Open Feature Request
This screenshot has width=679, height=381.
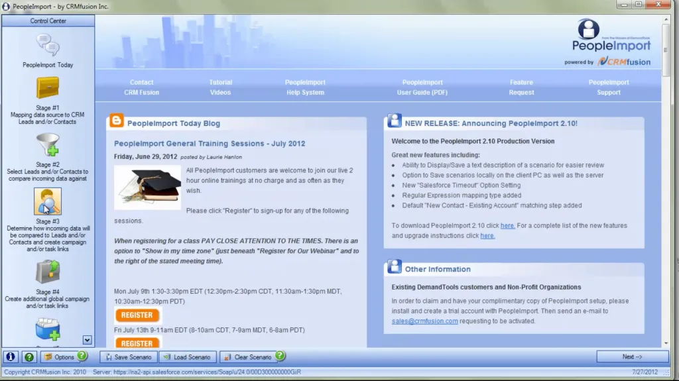pyautogui.click(x=521, y=87)
